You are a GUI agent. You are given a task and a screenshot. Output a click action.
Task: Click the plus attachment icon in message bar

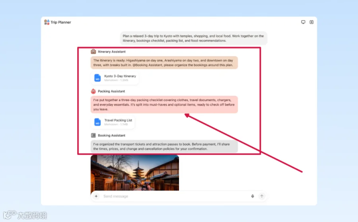coord(96,196)
